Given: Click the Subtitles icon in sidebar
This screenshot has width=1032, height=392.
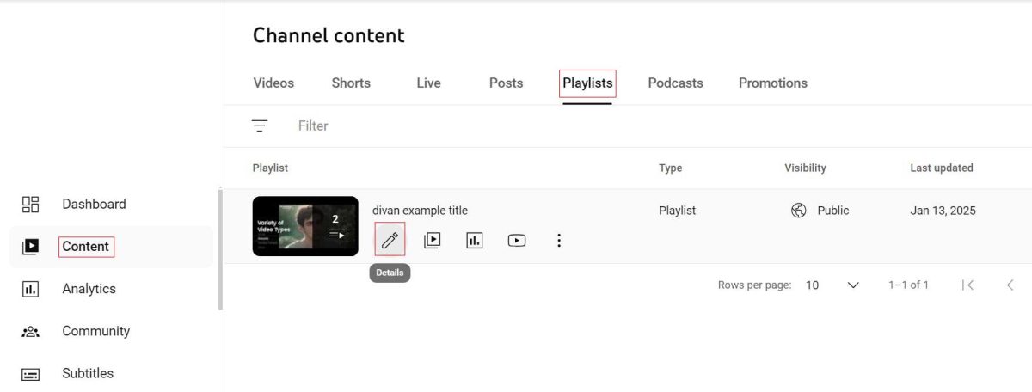Looking at the screenshot, I should 30,374.
